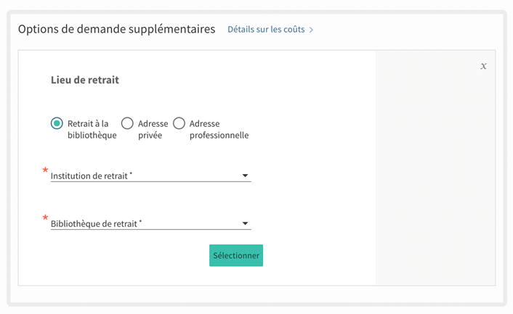Click the red asterisk beside Institution de retrait
513x314 pixels.
coord(46,171)
